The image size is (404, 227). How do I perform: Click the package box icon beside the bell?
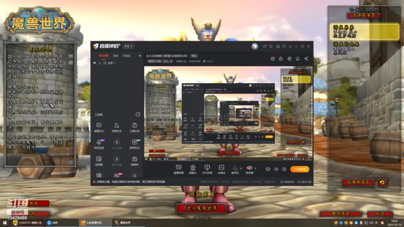pos(289,59)
